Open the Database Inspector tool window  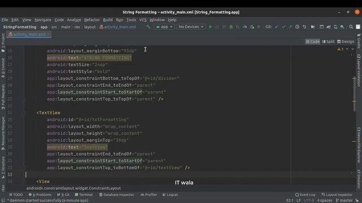(x=117, y=195)
